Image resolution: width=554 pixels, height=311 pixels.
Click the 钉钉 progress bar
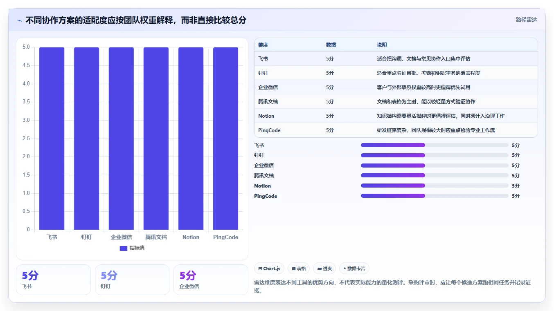(435, 155)
